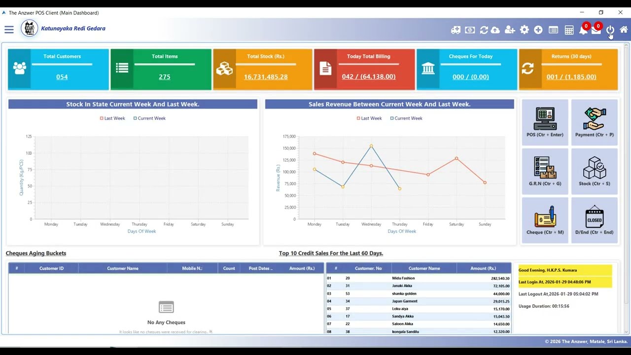Open Cheque (Ctr + M) tile
This screenshot has width=631, height=355.
pyautogui.click(x=545, y=220)
